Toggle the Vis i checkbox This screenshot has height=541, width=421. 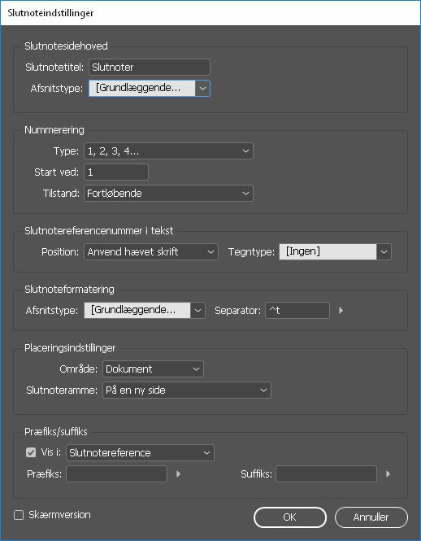[31, 452]
